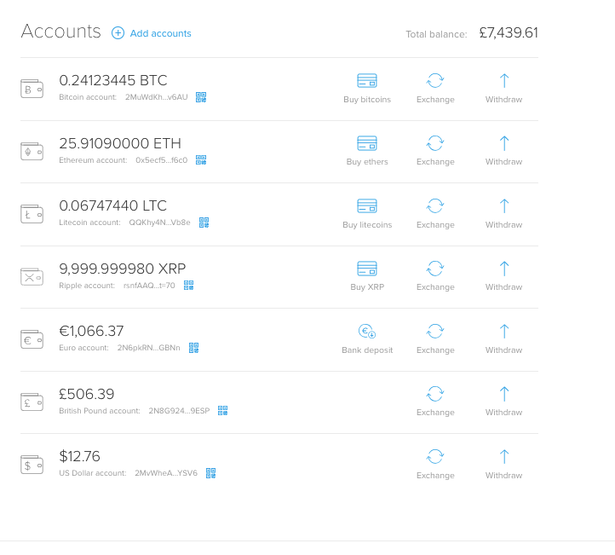Select the $12.76 balance
The height and width of the screenshot is (555, 615).
pos(79,456)
